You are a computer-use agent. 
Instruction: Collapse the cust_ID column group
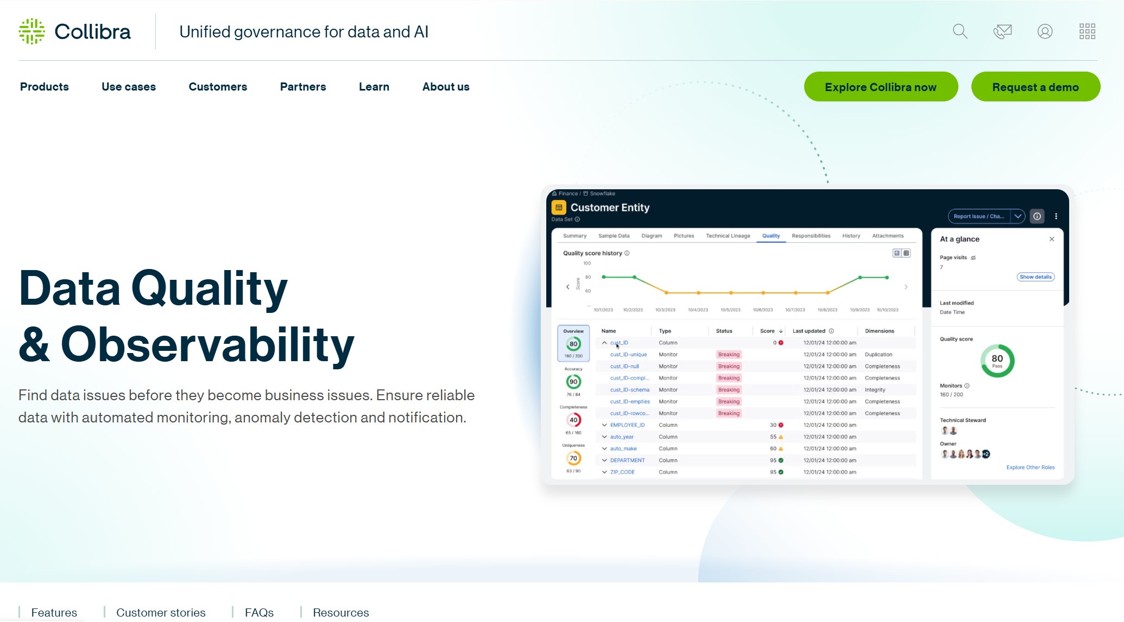[x=604, y=342]
